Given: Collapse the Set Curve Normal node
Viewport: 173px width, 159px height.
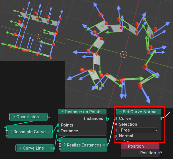Looking at the screenshot, I should tap(120, 112).
